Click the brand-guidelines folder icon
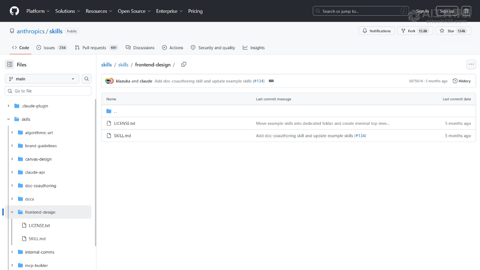The width and height of the screenshot is (480, 270). click(x=20, y=146)
